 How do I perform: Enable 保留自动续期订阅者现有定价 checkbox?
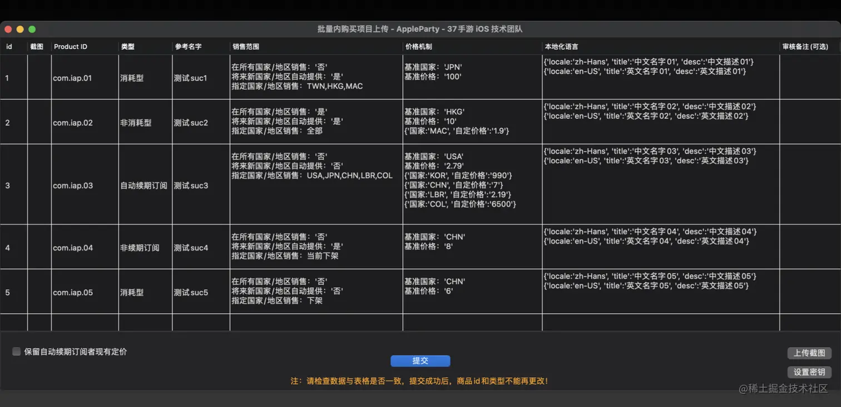pos(17,351)
